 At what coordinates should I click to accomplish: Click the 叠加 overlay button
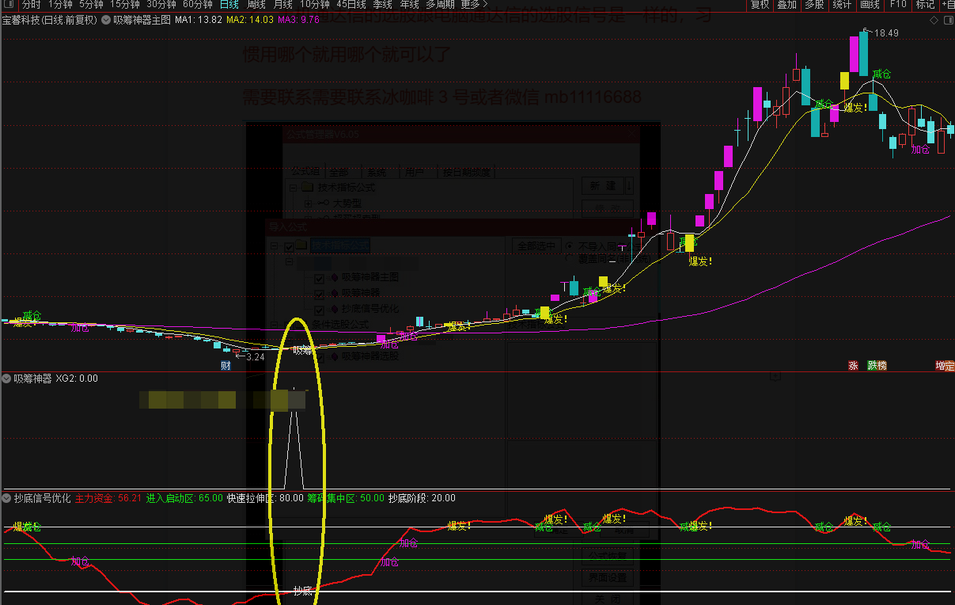(x=786, y=5)
